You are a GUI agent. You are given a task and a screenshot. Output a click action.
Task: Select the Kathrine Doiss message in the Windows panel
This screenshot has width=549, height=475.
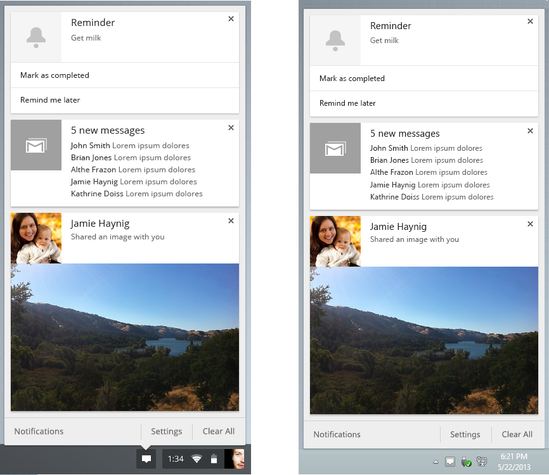click(x=432, y=197)
